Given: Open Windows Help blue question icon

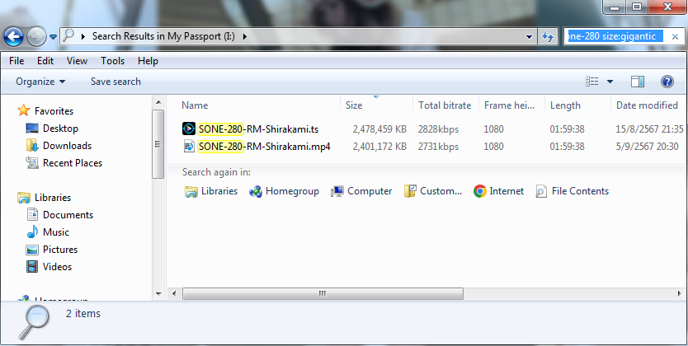Looking at the screenshot, I should [667, 82].
